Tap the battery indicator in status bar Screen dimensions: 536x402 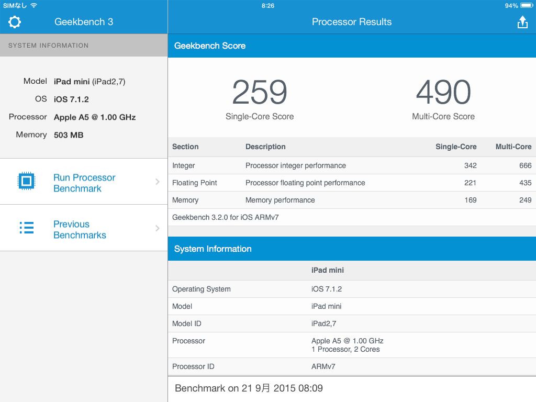526,5
